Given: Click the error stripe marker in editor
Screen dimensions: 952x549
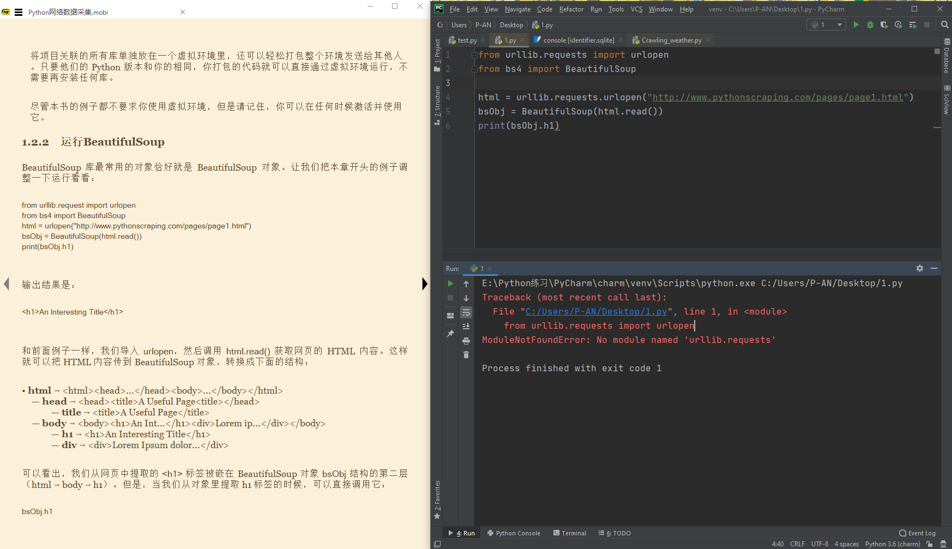Looking at the screenshot, I should 937,128.
